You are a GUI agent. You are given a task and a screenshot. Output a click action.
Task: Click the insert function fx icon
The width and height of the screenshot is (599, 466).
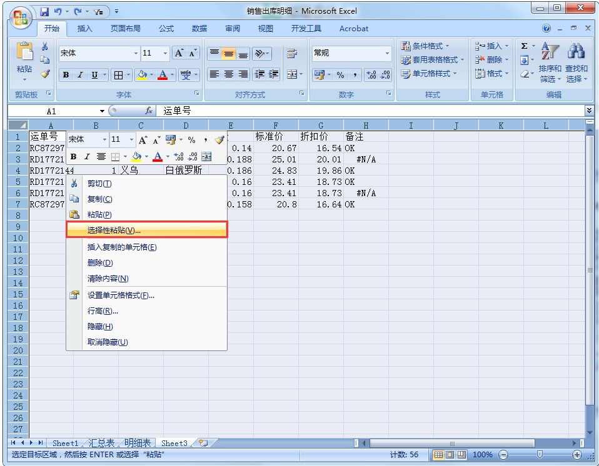(x=149, y=111)
